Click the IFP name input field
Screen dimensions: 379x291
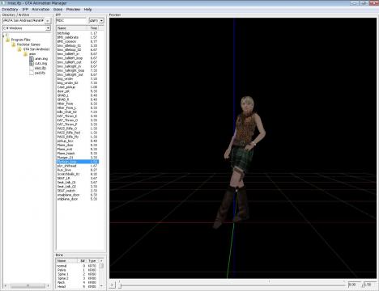tap(71, 20)
